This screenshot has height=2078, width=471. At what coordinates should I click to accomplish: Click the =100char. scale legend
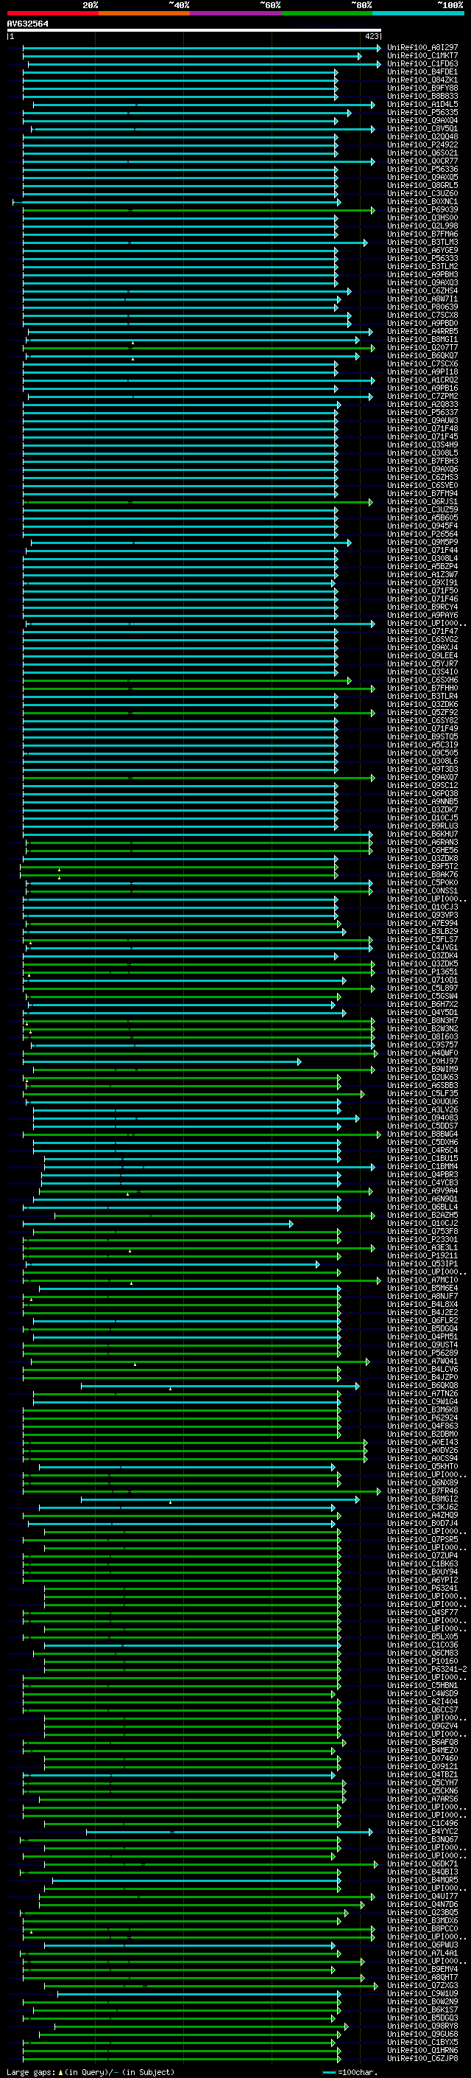pos(349,2072)
